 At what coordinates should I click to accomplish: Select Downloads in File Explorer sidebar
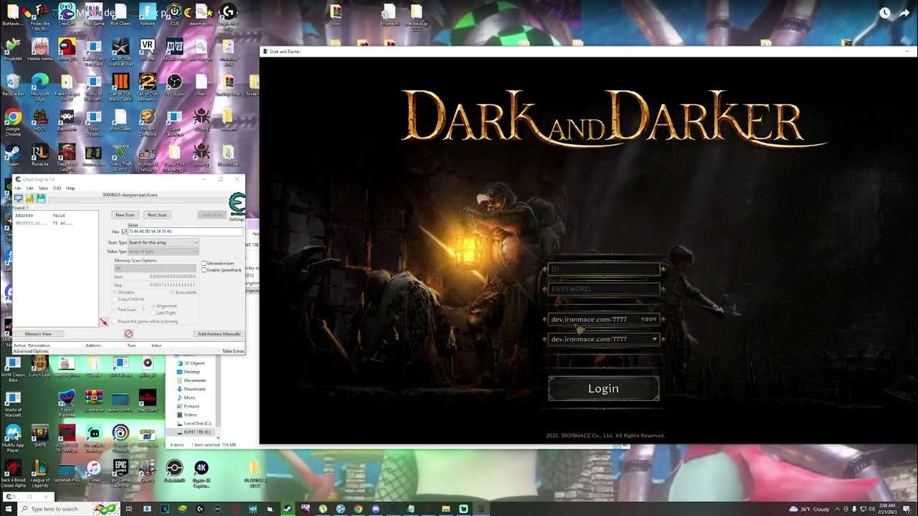(195, 389)
